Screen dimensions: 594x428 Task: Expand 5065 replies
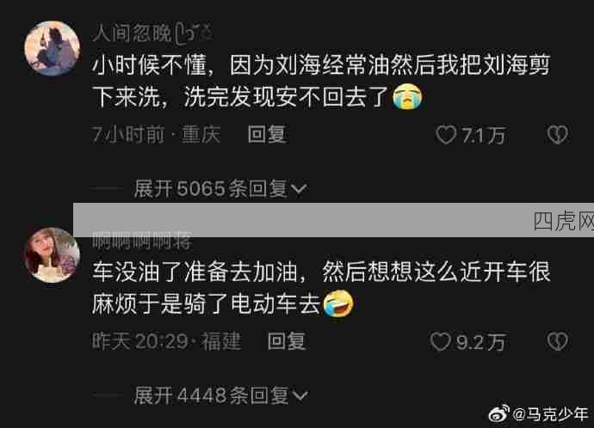[x=220, y=188]
